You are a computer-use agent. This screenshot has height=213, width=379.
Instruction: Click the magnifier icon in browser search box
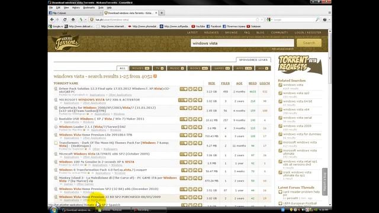pyautogui.click(x=317, y=20)
